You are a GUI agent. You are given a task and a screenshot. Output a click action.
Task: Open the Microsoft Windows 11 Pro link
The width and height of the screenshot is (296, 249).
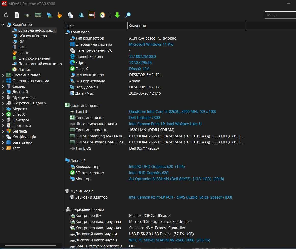click(x=151, y=44)
